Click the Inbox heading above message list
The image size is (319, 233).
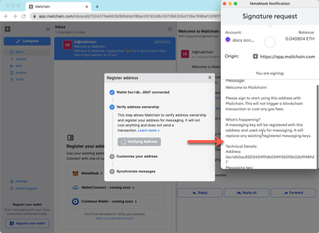coord(60,27)
